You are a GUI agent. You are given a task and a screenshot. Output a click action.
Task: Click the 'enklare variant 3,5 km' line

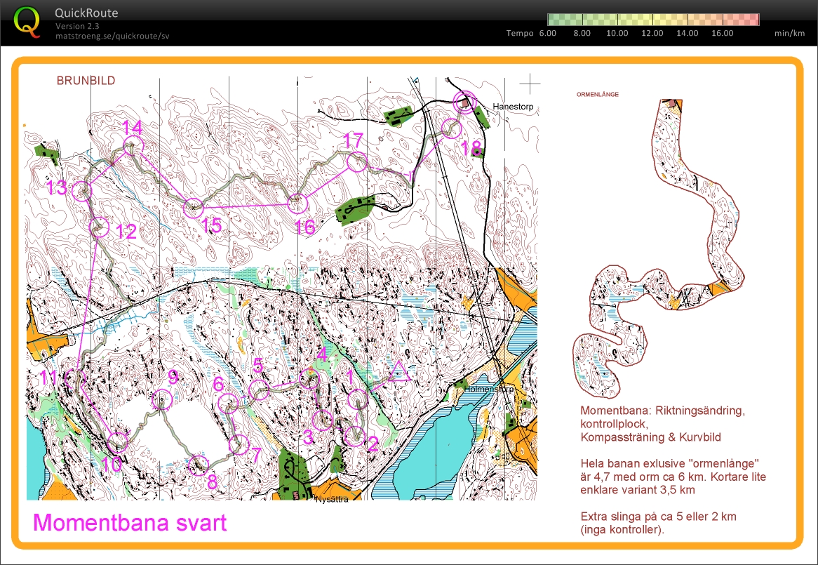638,490
